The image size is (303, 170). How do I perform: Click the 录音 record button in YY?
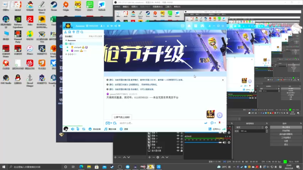coord(124,129)
